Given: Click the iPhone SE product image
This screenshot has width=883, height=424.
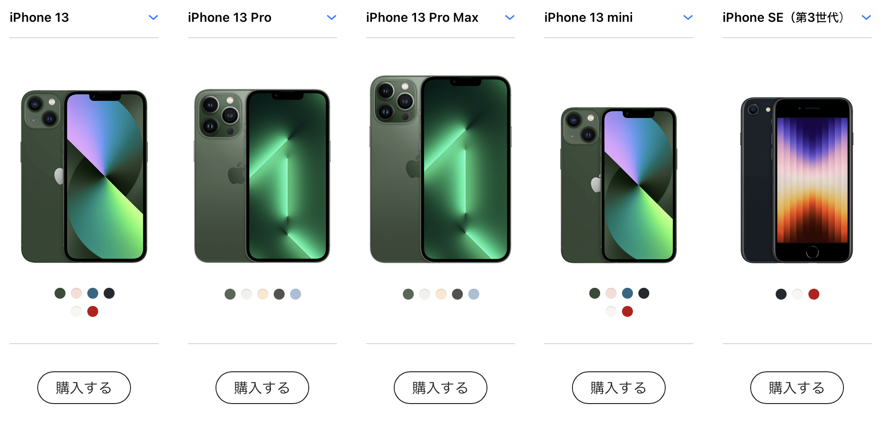Looking at the screenshot, I should click(x=797, y=180).
